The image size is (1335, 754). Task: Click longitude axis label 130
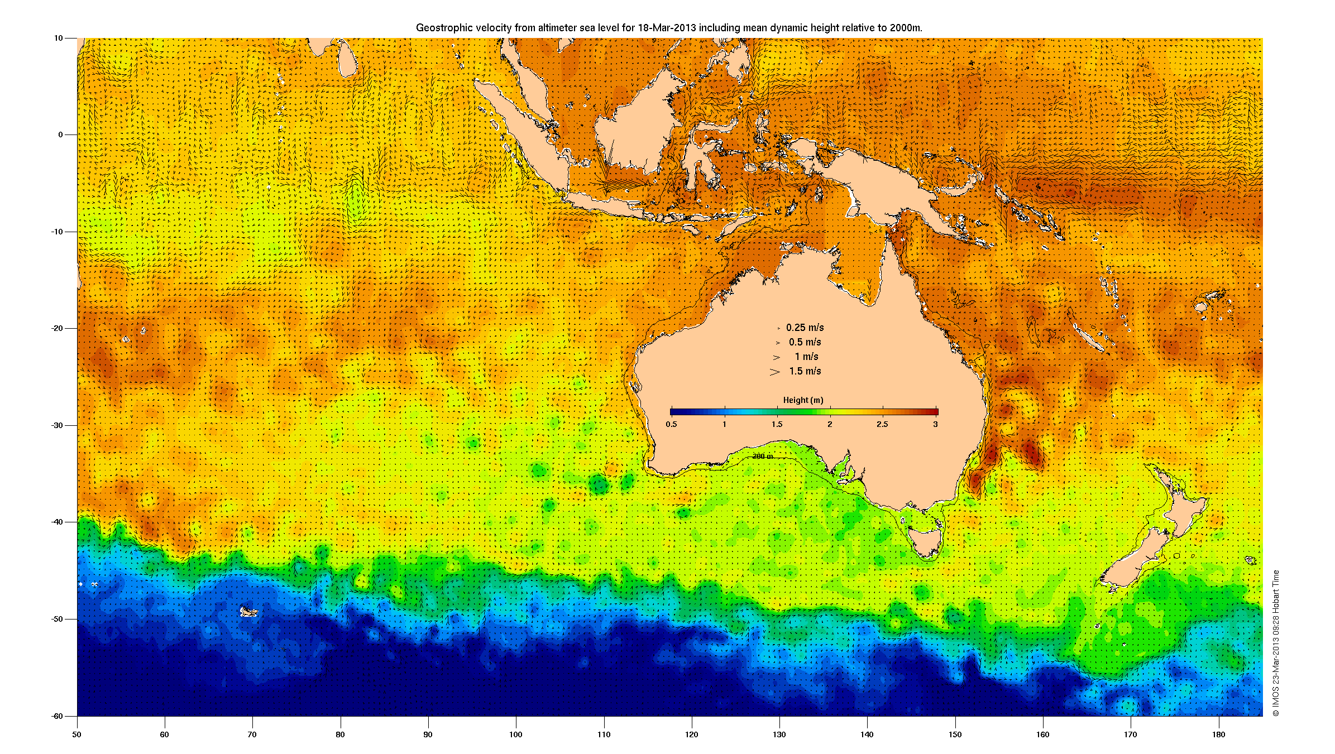click(779, 734)
